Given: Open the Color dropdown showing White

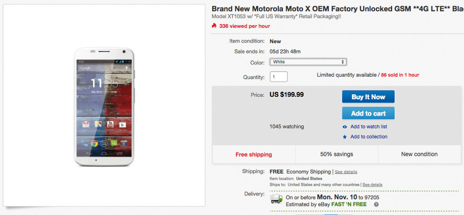Looking at the screenshot, I should click(308, 62).
